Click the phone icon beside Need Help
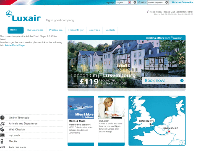Screen dimensions: 201x151 coord(148,12)
